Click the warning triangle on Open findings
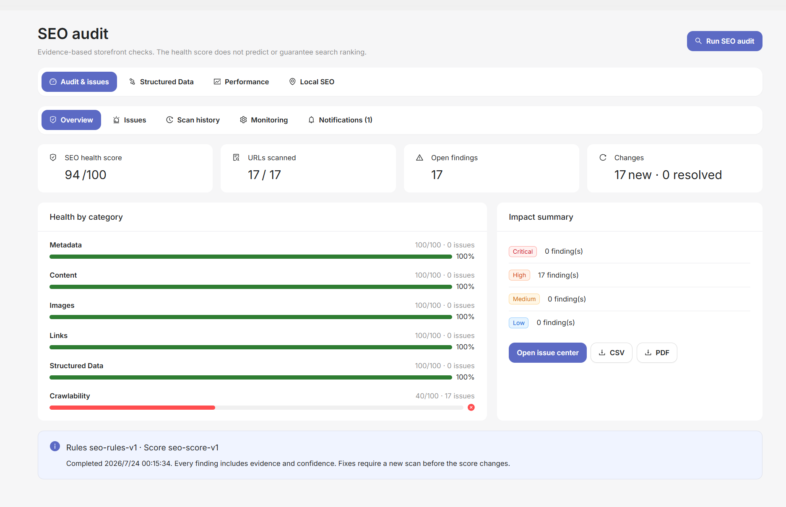The width and height of the screenshot is (786, 507). click(419, 158)
